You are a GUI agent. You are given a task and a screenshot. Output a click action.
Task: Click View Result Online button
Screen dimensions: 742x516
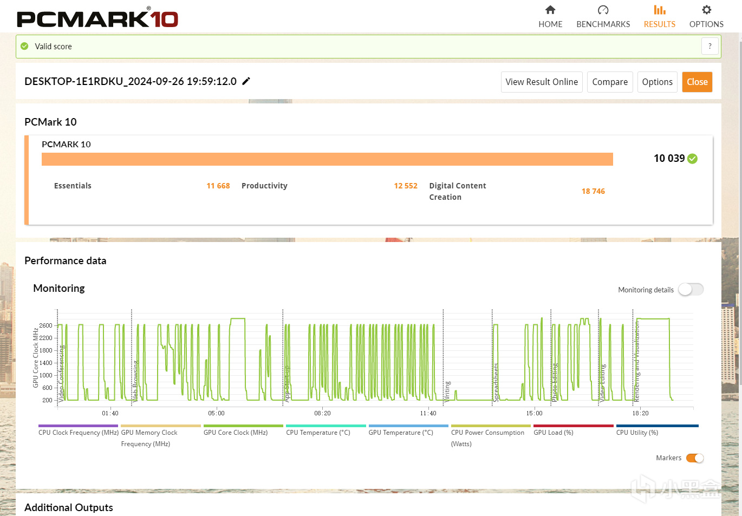click(x=542, y=82)
